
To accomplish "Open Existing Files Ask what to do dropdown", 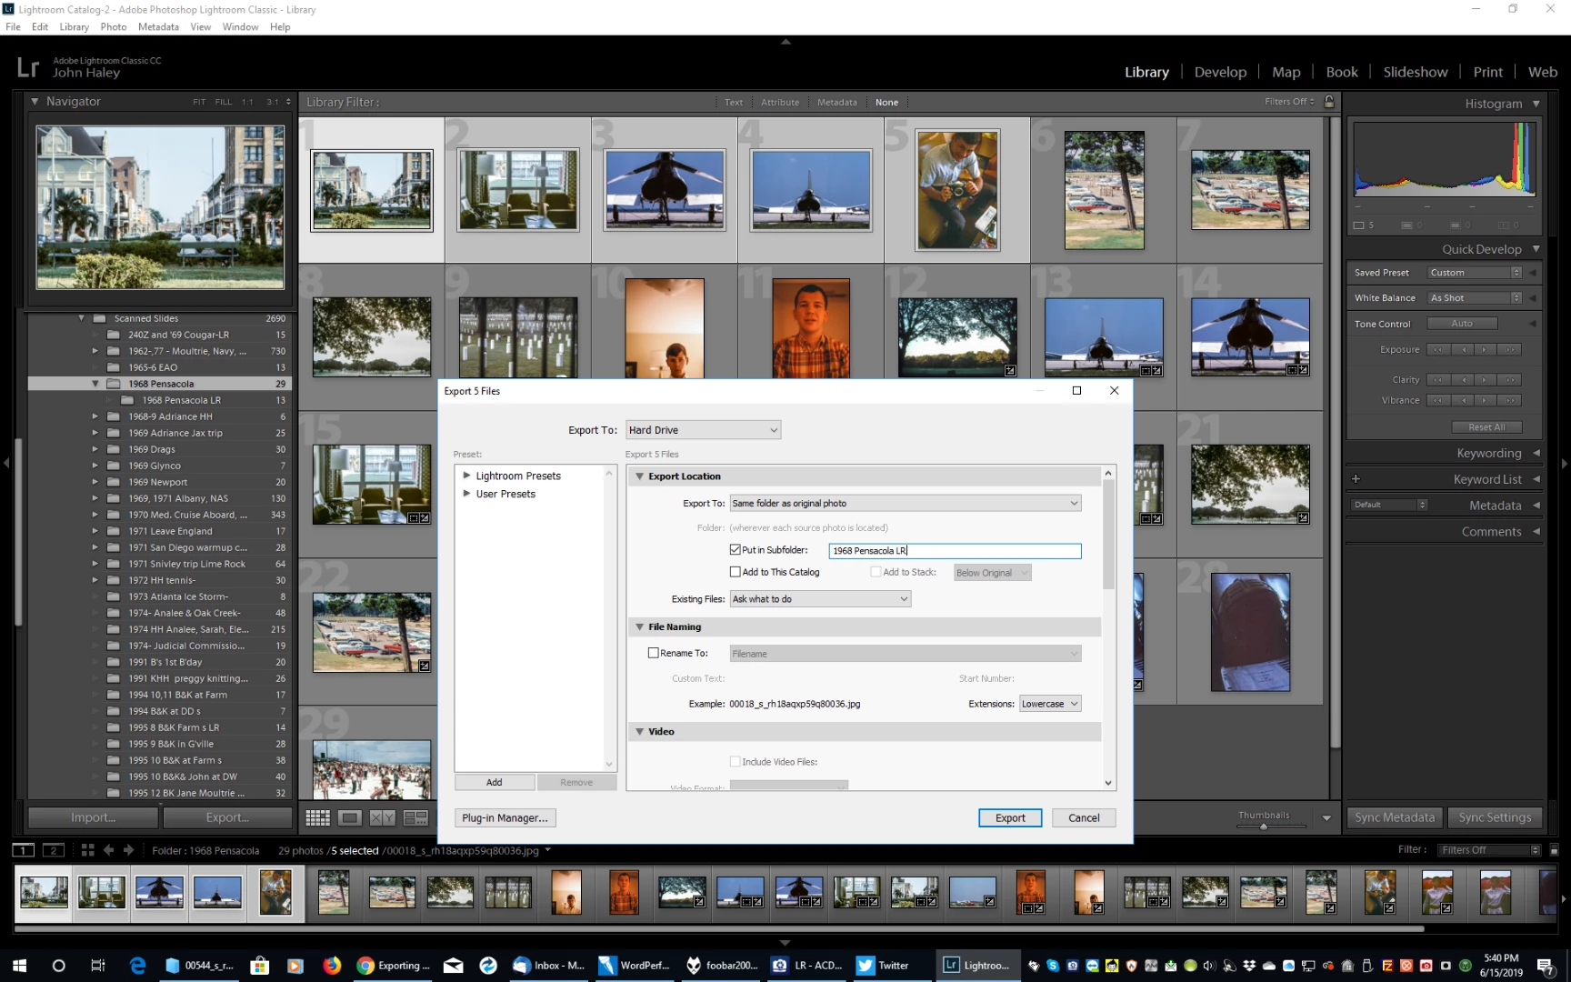I will [x=820, y=599].
